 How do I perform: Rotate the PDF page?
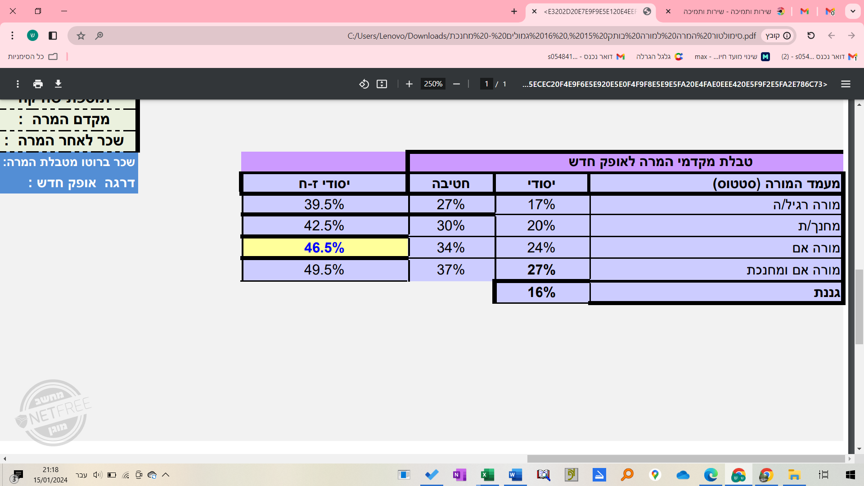pos(364,84)
